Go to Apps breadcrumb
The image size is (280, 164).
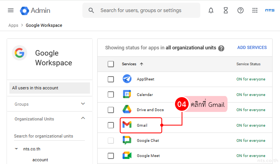(13, 25)
